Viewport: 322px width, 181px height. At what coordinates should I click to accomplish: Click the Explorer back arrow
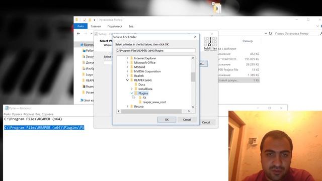coord(78,34)
